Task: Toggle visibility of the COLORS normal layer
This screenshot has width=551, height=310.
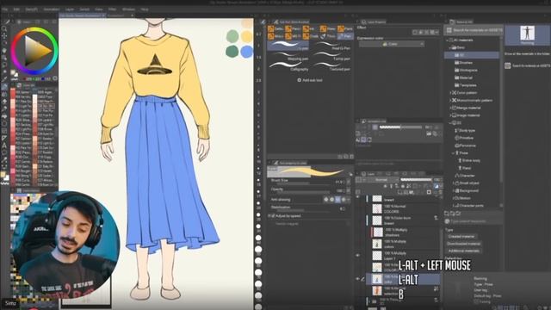Action: pyautogui.click(x=358, y=208)
